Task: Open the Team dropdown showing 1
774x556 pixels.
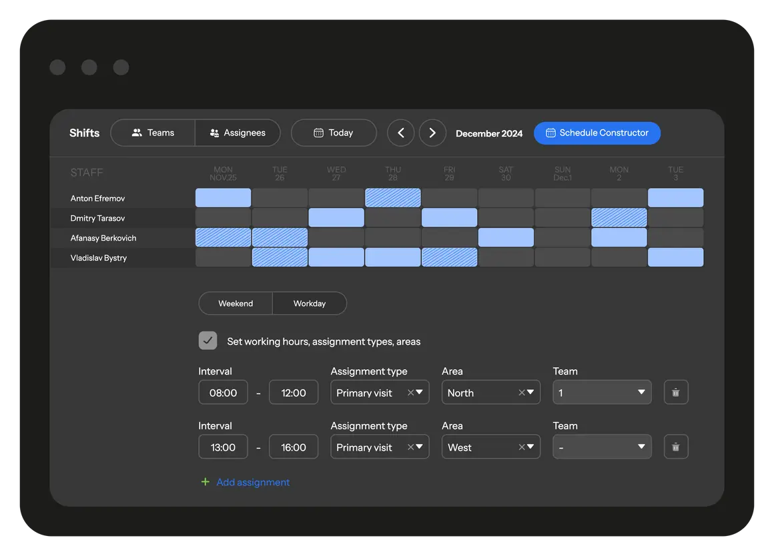Action: 602,393
